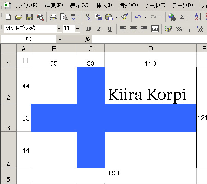Click the Name Box showing J13
Image resolution: width=207 pixels, height=184 pixels.
click(29, 40)
